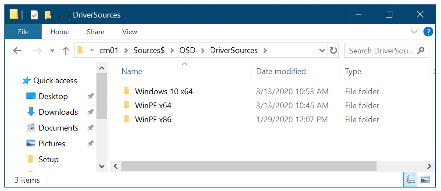Viewport: 441px width, 191px height.
Task: Switch to the View ribbon tab
Action: (x=130, y=32)
